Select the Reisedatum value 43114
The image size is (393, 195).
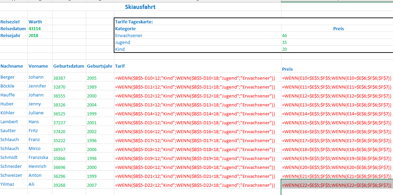34,28
